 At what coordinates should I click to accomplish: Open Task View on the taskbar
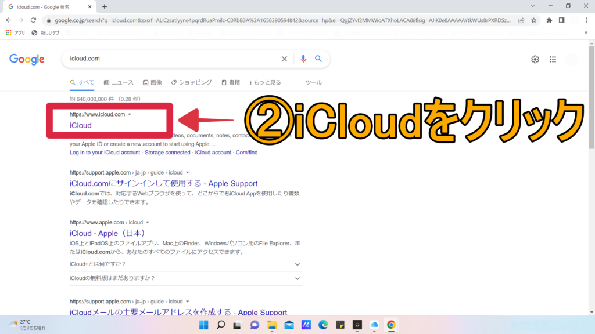pos(238,325)
